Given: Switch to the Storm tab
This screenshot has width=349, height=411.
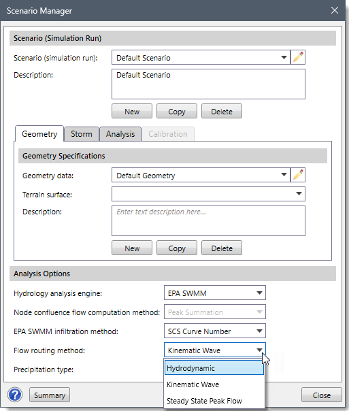Looking at the screenshot, I should 82,134.
